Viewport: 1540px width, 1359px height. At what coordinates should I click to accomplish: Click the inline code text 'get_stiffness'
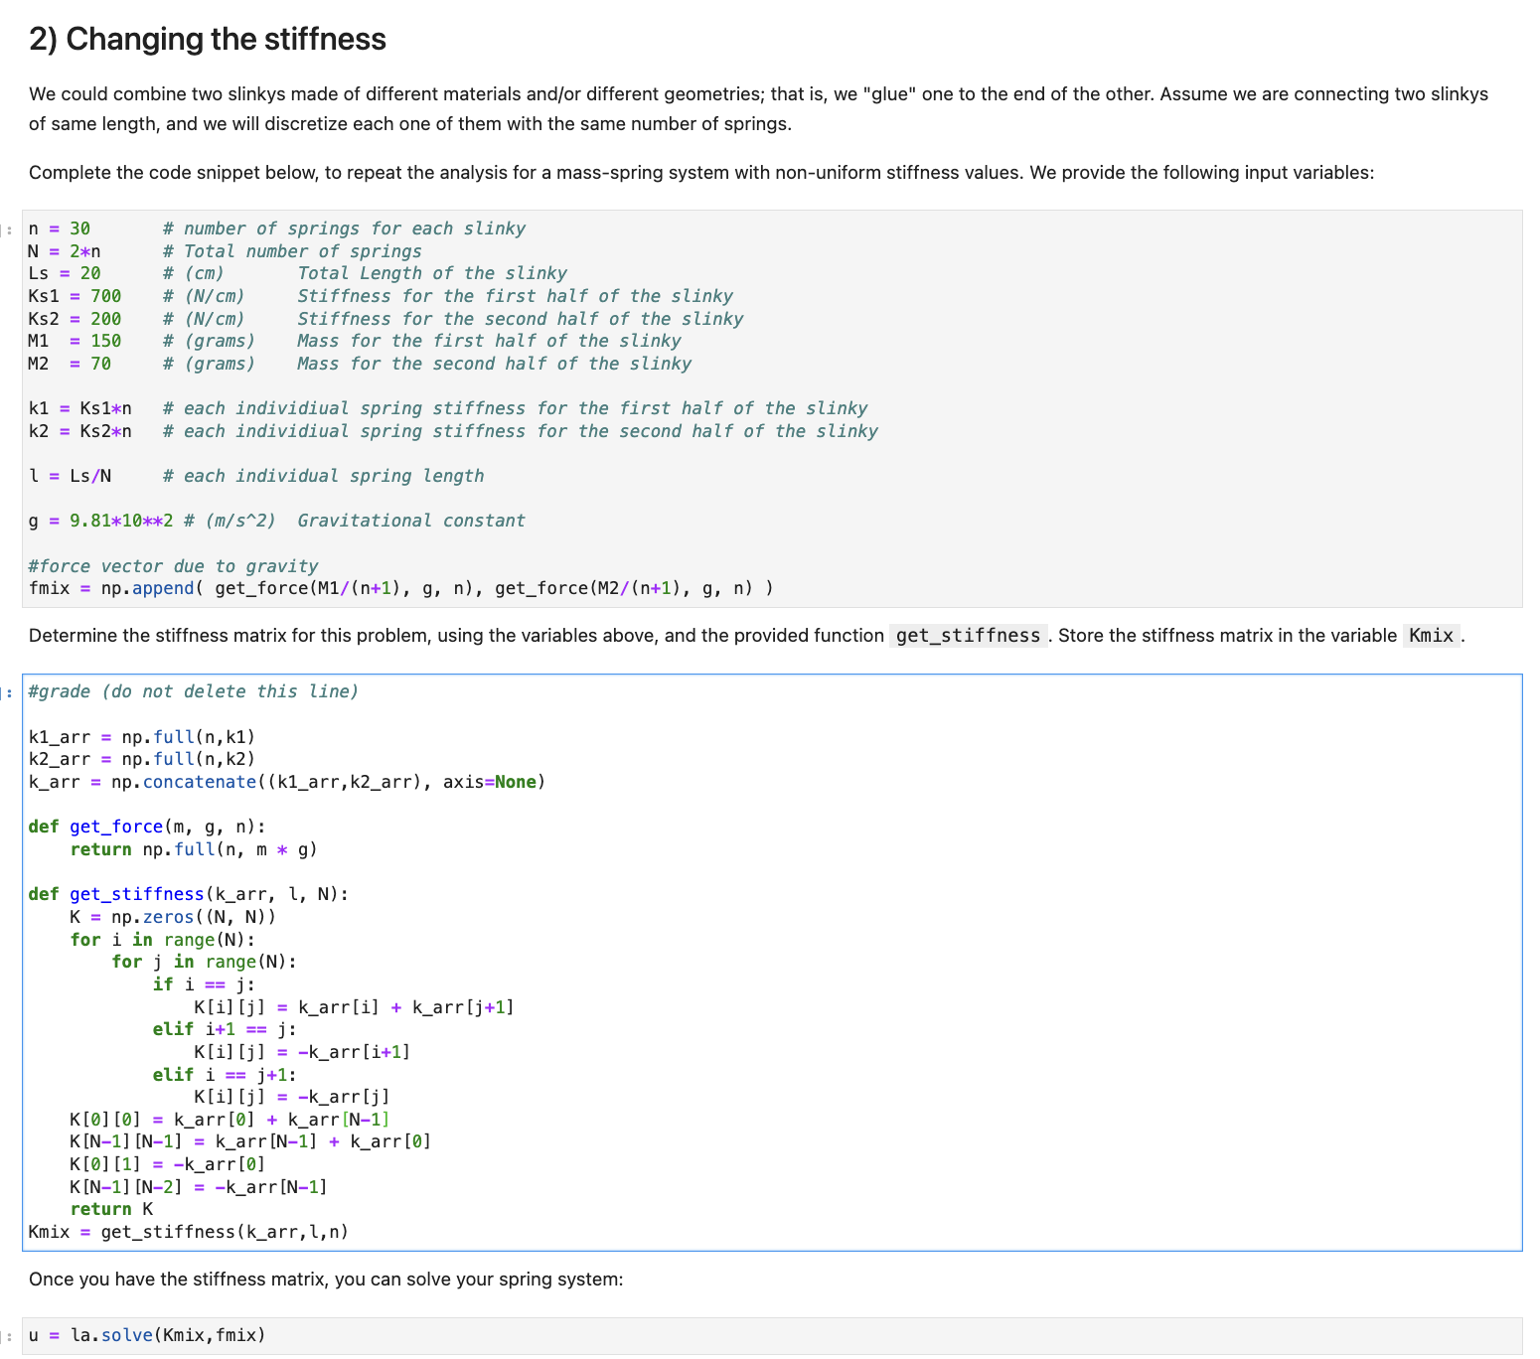(x=968, y=635)
